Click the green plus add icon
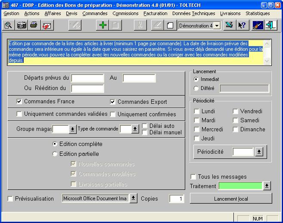This screenshot has width=283, height=223. pos(103,25)
